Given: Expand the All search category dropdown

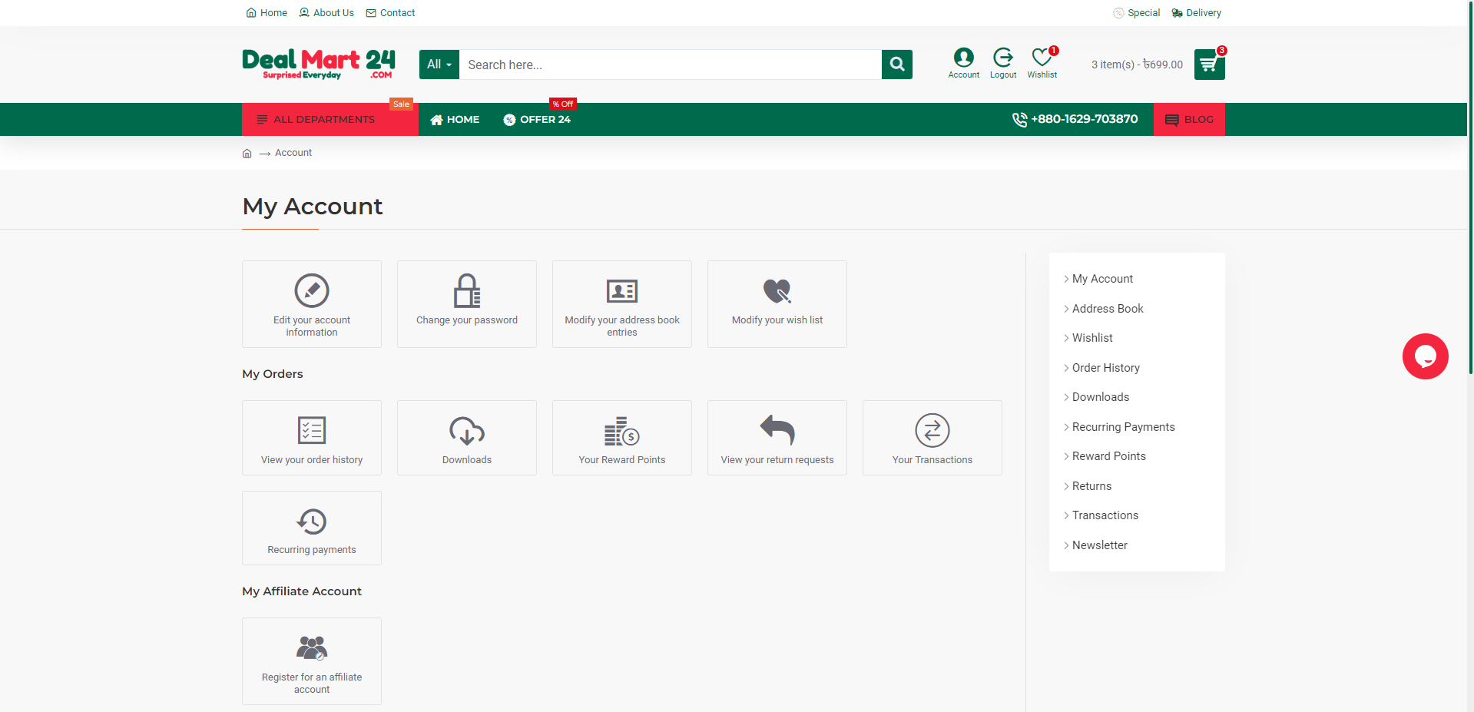Looking at the screenshot, I should tap(439, 65).
